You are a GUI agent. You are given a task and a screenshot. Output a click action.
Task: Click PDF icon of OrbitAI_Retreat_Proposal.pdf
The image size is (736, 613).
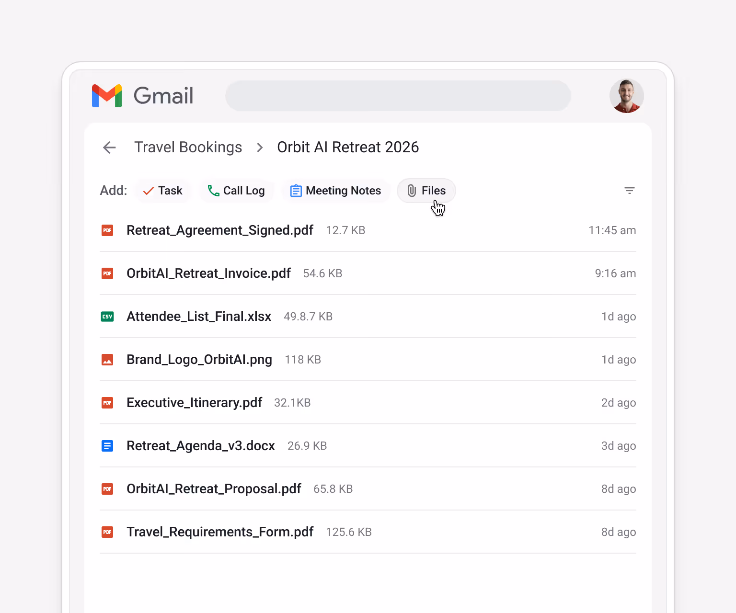107,489
